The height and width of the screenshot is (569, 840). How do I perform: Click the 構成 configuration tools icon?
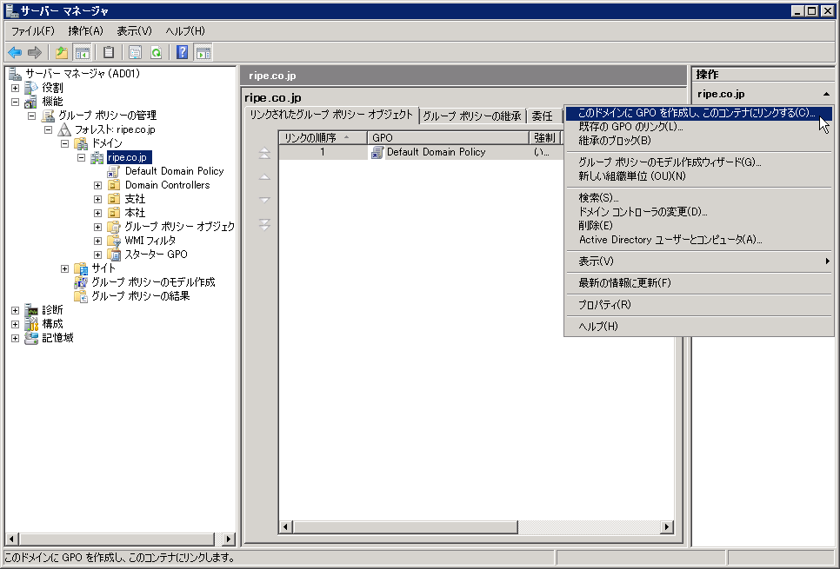click(31, 324)
